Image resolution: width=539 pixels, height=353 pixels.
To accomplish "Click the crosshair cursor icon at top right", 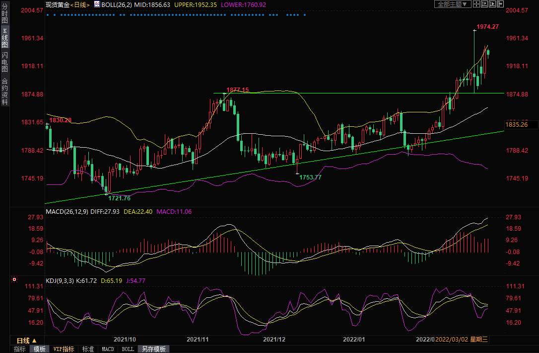I will click(x=475, y=4).
